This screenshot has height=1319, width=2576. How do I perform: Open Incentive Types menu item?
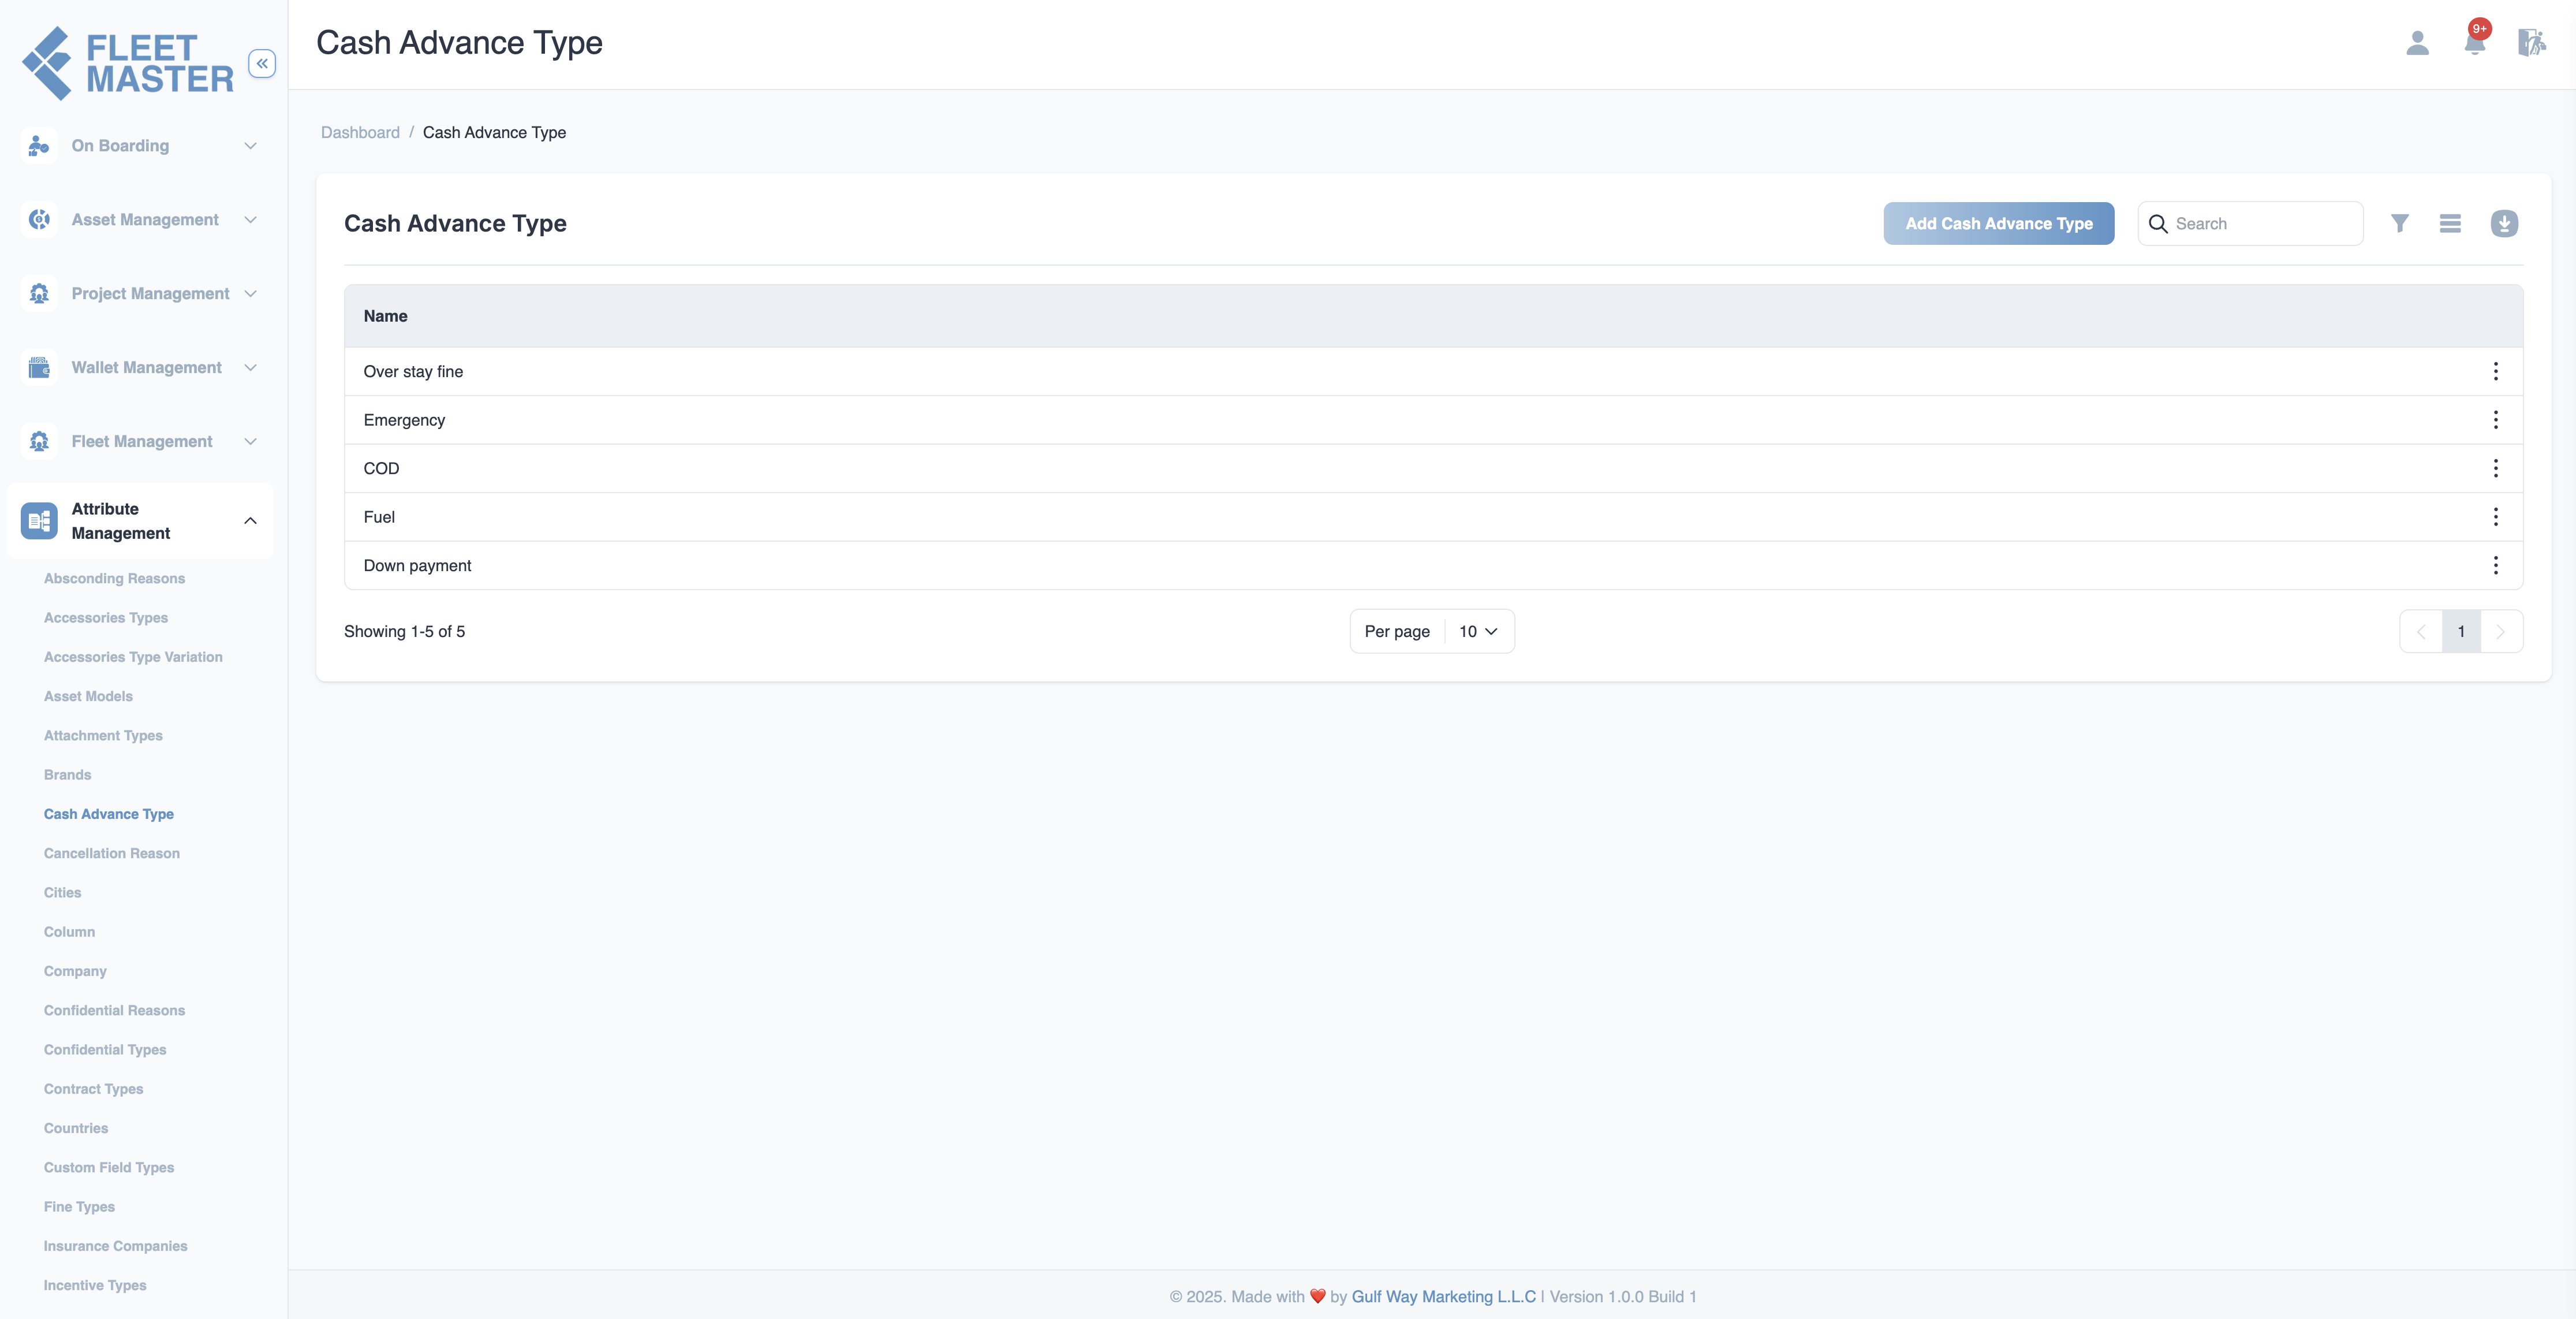pyautogui.click(x=95, y=1285)
